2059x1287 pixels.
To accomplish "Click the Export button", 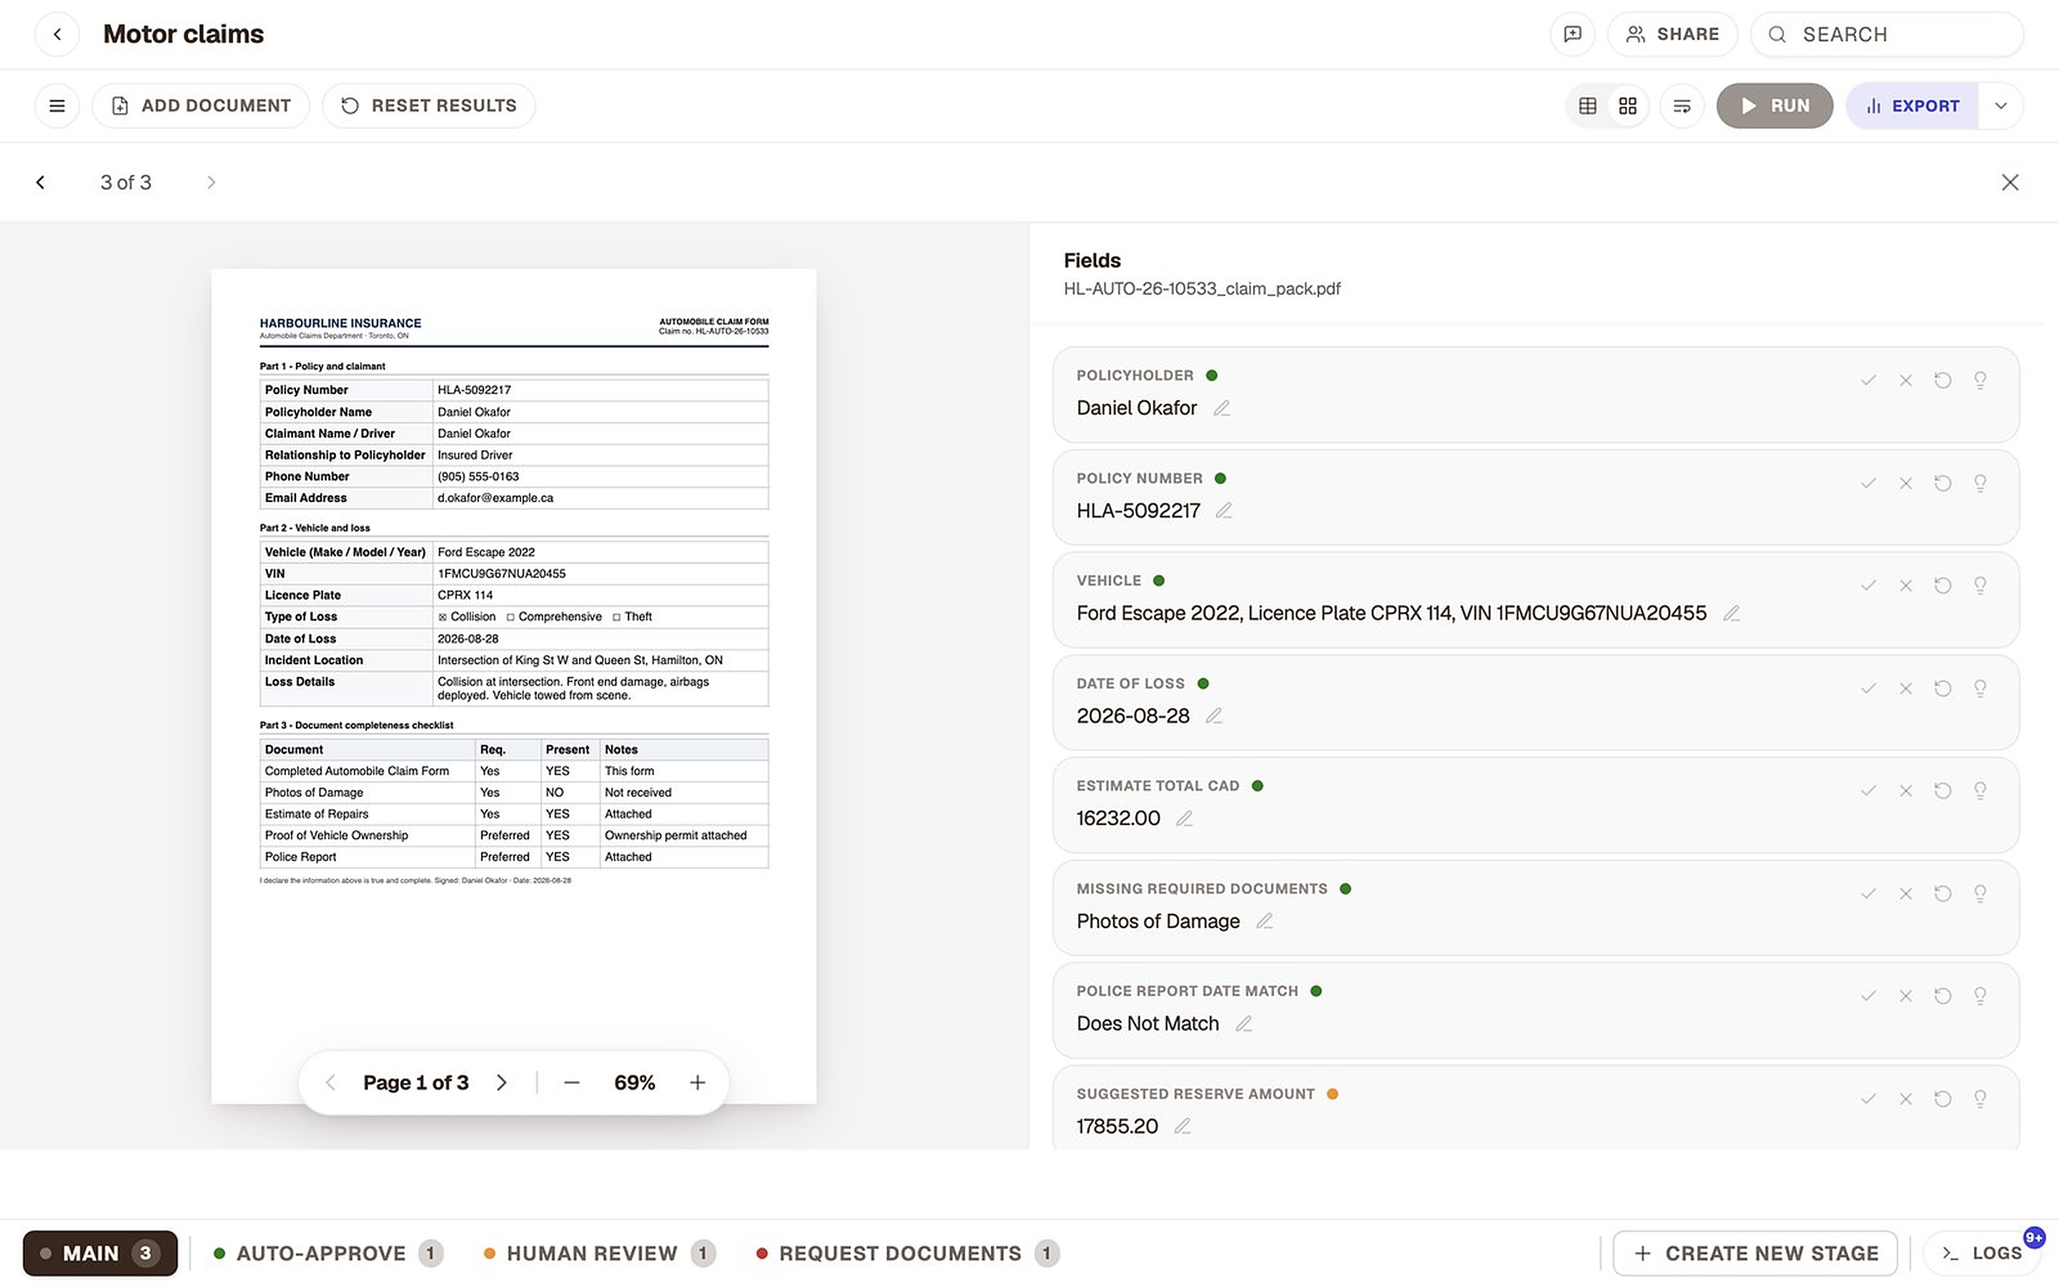I will click(x=1912, y=106).
